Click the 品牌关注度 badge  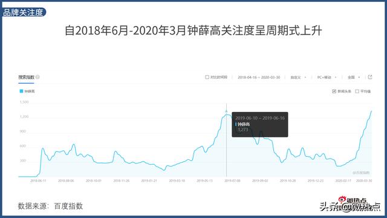pos(24,12)
